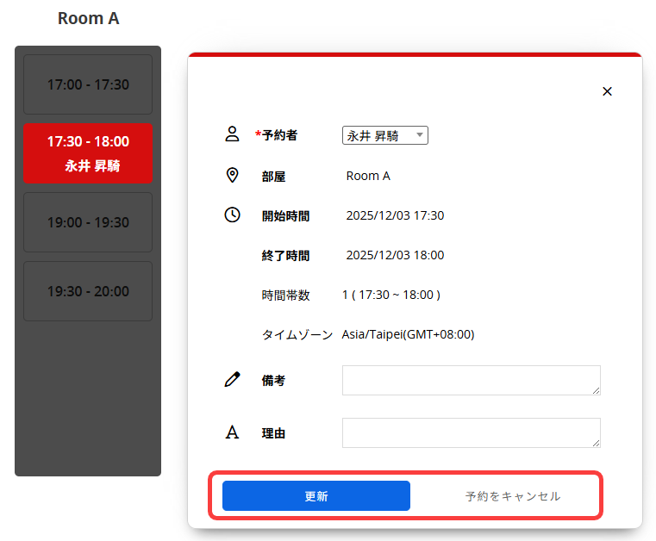Image resolution: width=656 pixels, height=541 pixels.
Task: Click the Room A column heading
Action: tap(88, 18)
